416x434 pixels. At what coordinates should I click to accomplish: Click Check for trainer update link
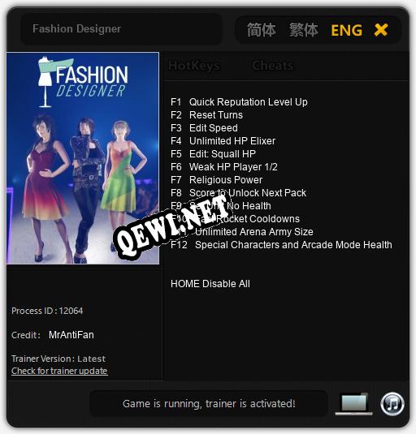point(59,371)
